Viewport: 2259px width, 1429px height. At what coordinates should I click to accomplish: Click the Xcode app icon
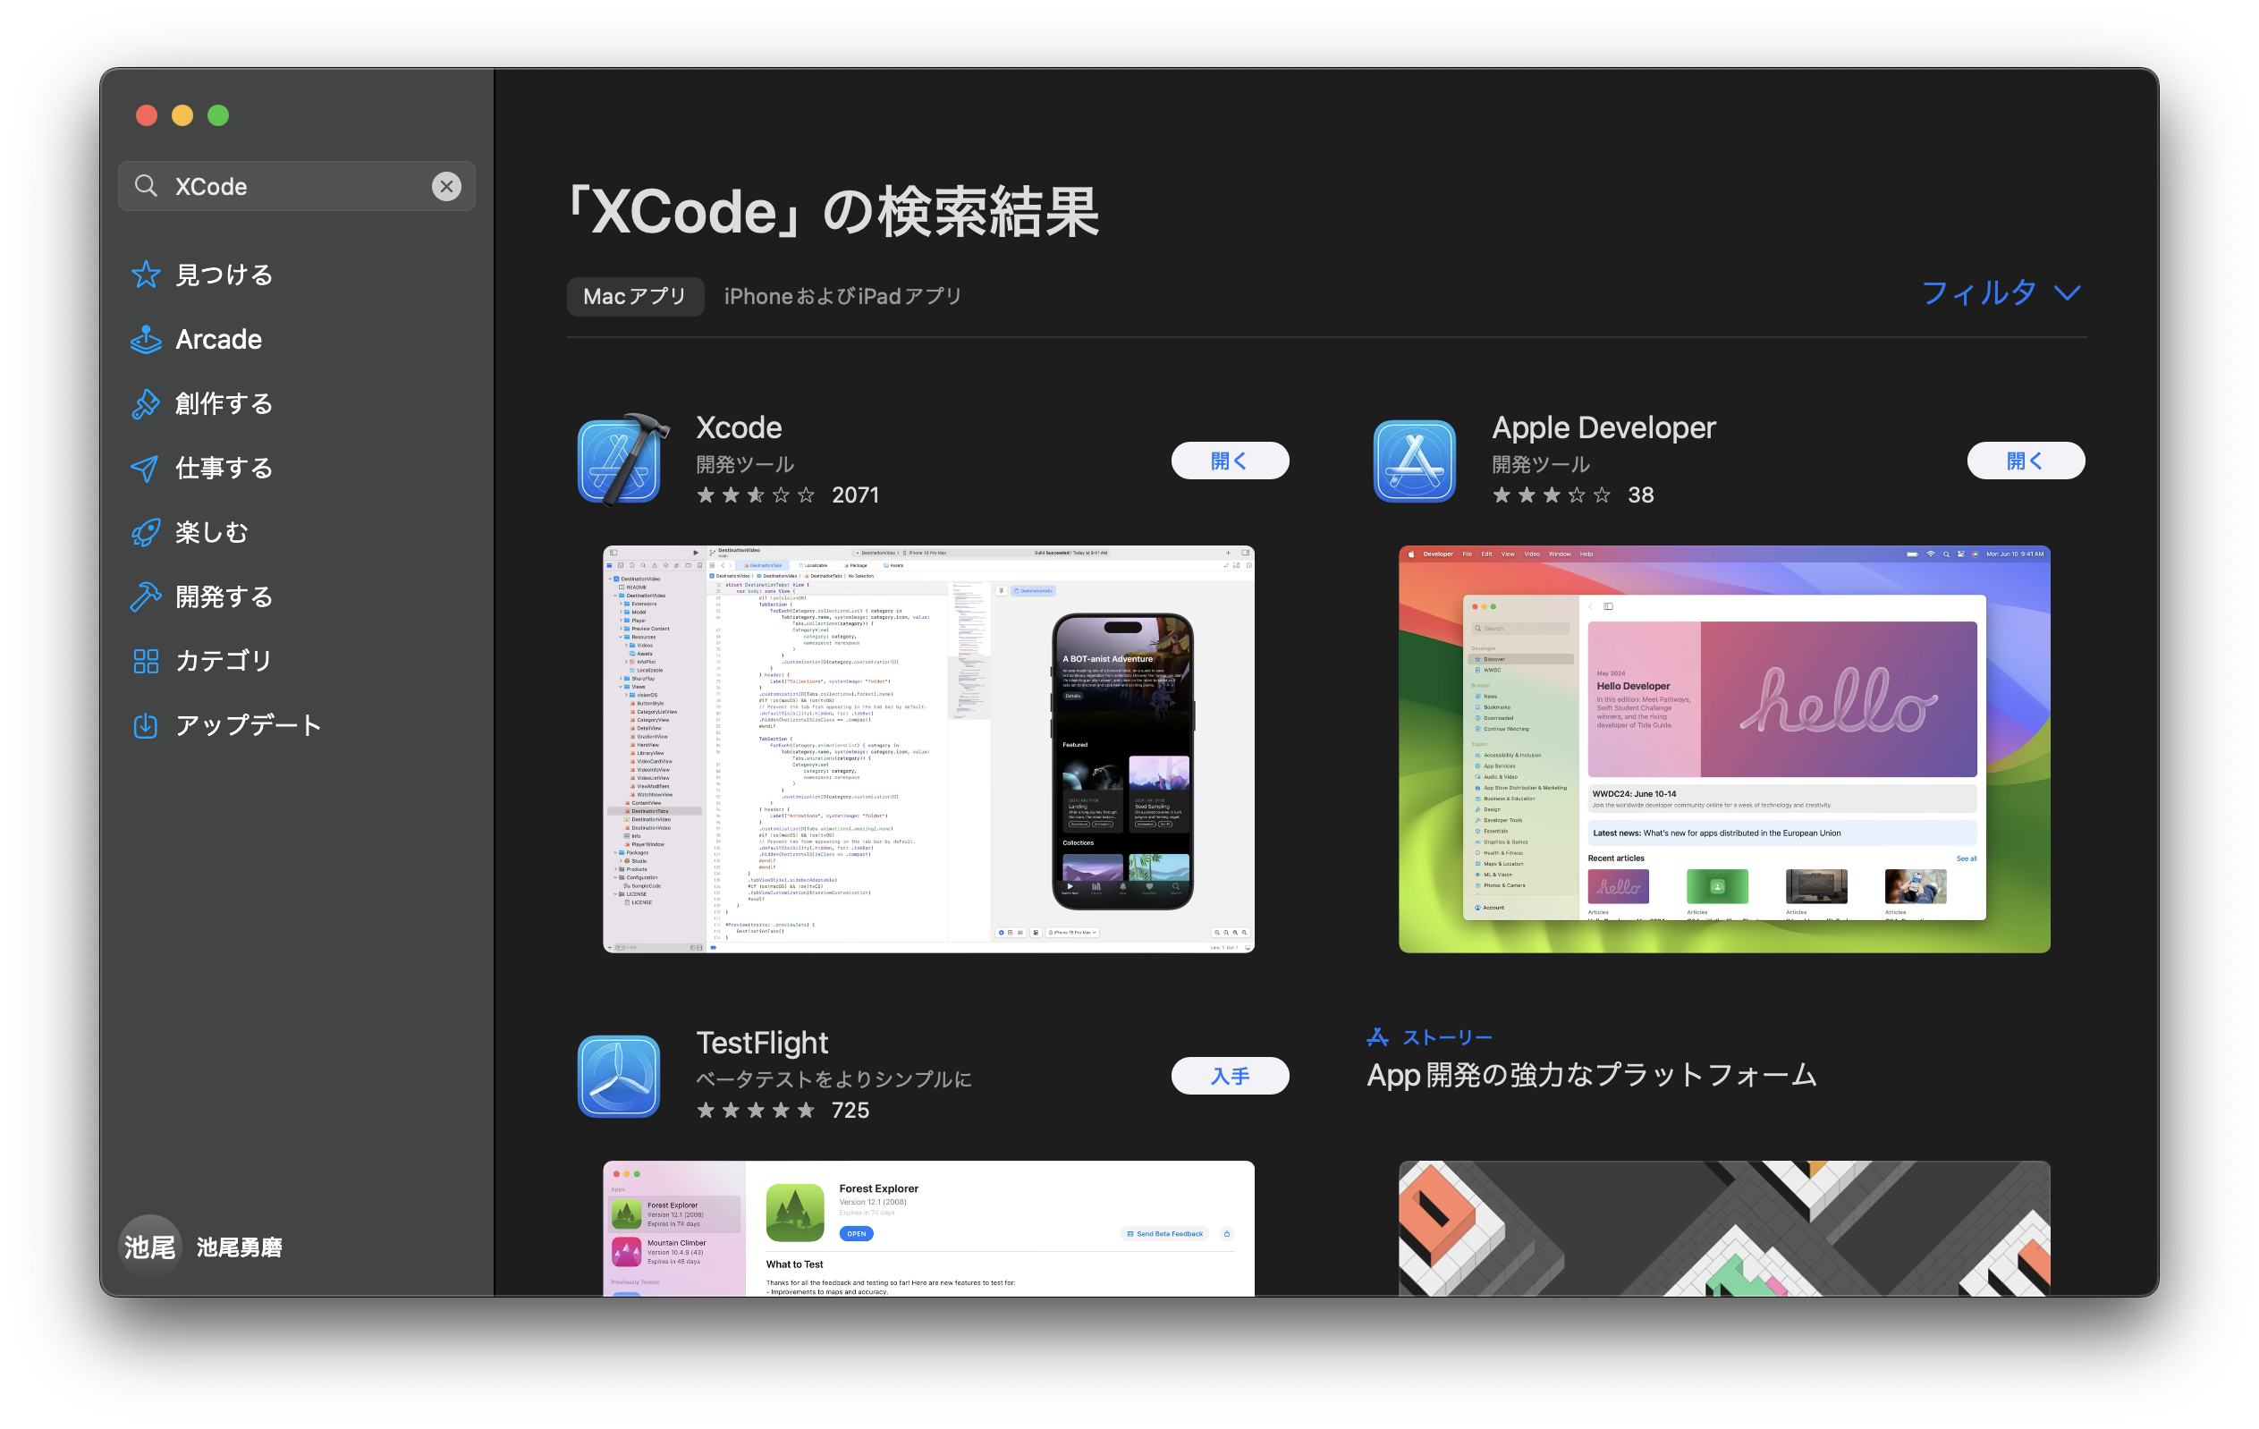click(x=620, y=460)
